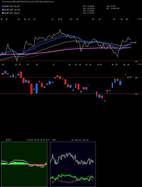
Task: Click the 36 axis label on candlestick chart
Action: (x=136, y=78)
